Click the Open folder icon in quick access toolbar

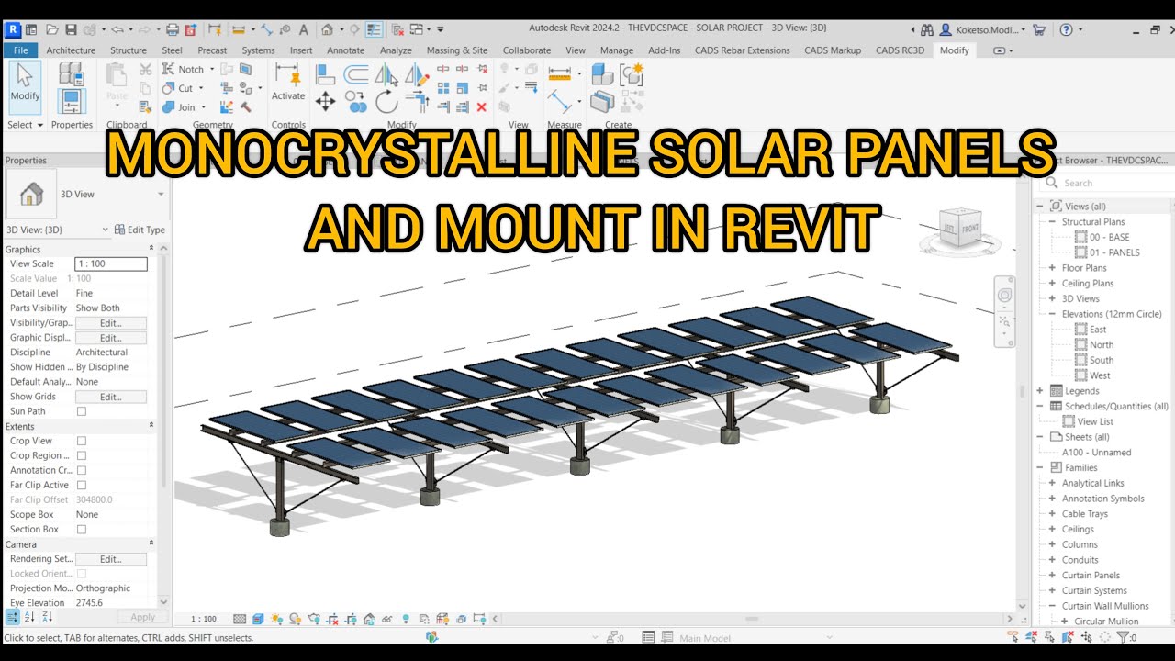tap(51, 29)
